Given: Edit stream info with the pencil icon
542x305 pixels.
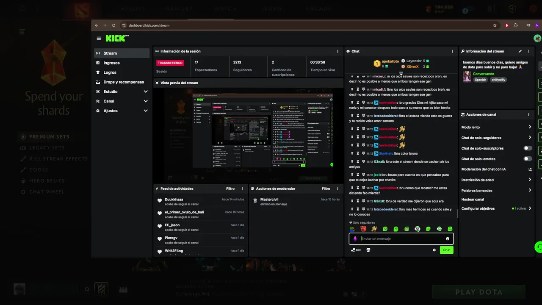Looking at the screenshot, I should click(520, 51).
